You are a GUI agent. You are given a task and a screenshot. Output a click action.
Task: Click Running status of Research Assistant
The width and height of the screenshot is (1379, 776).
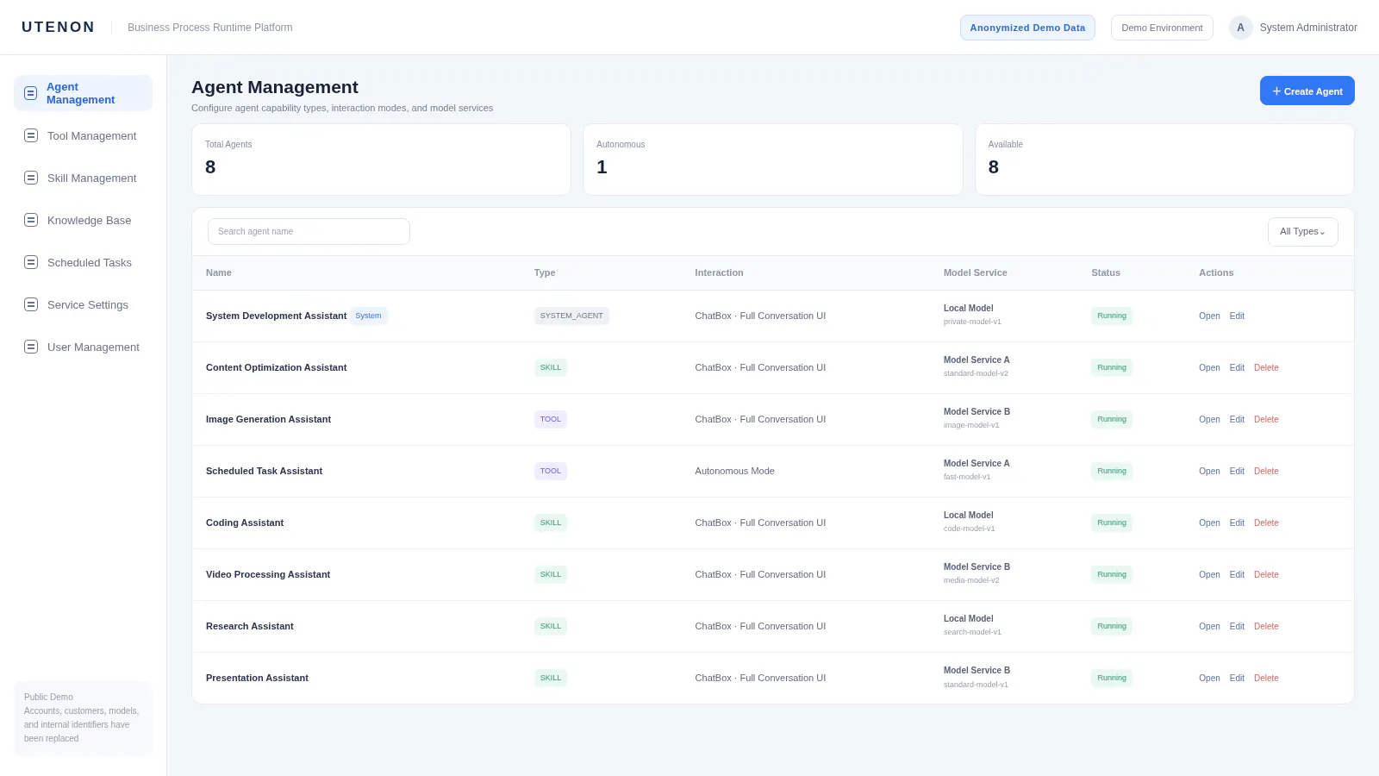(1112, 626)
